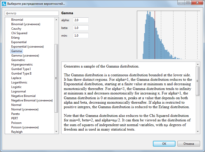Select Binomial distribution
The height and width of the screenshot is (152, 205).
click(x=17, y=20)
